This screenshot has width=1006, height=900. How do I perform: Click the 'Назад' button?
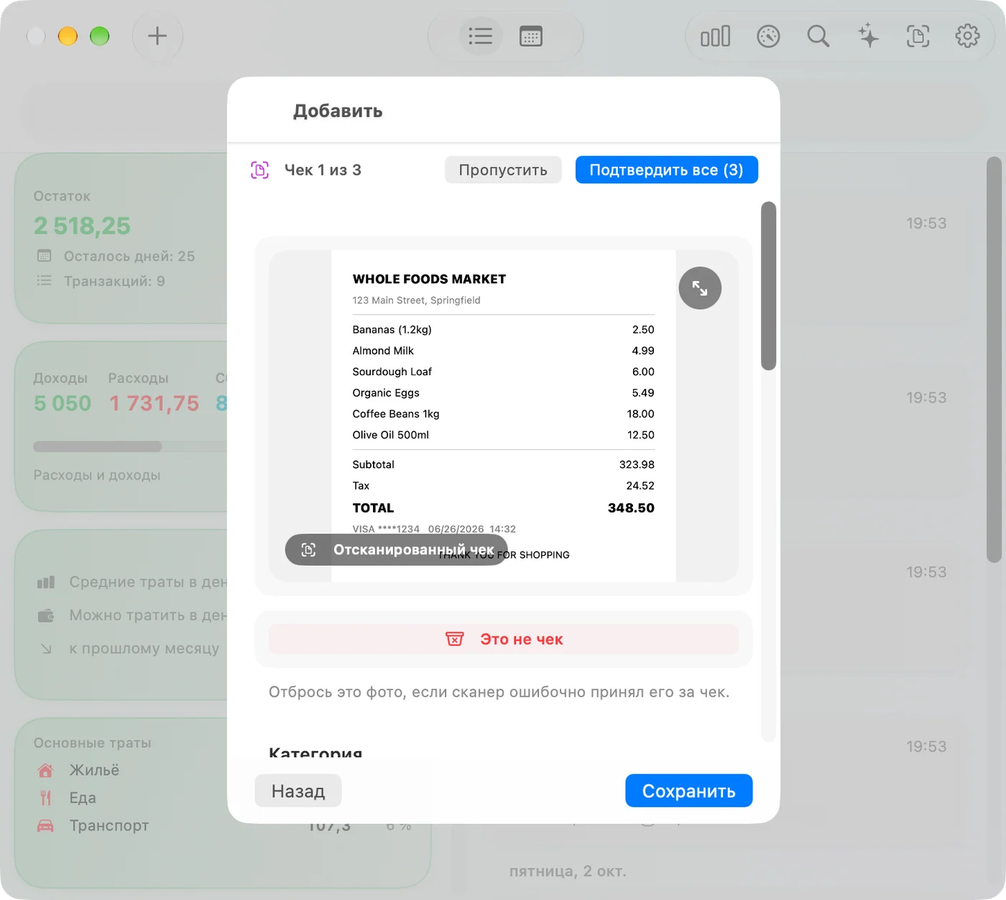tap(298, 791)
